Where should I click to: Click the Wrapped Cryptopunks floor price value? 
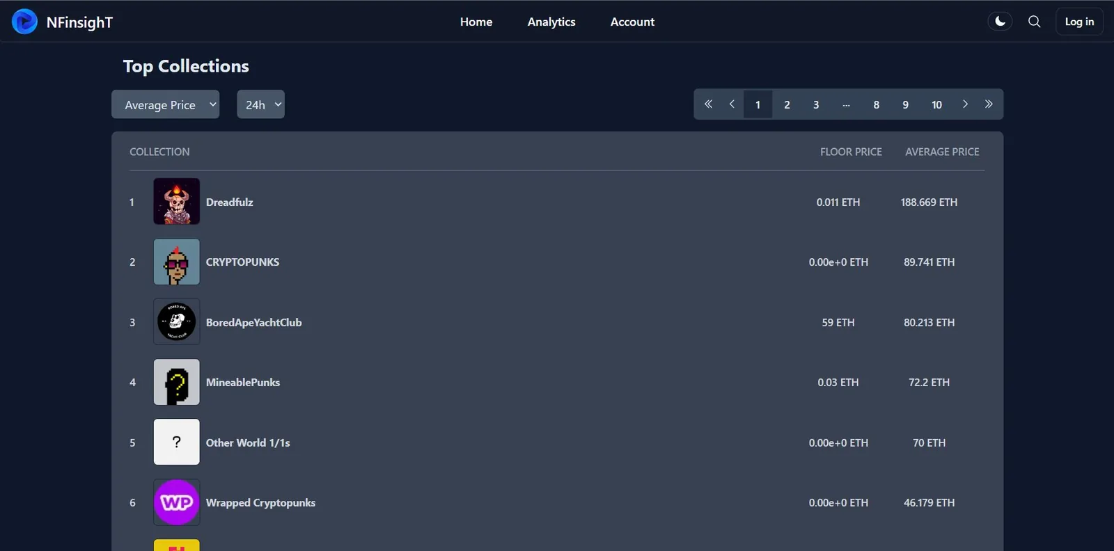pyautogui.click(x=838, y=503)
